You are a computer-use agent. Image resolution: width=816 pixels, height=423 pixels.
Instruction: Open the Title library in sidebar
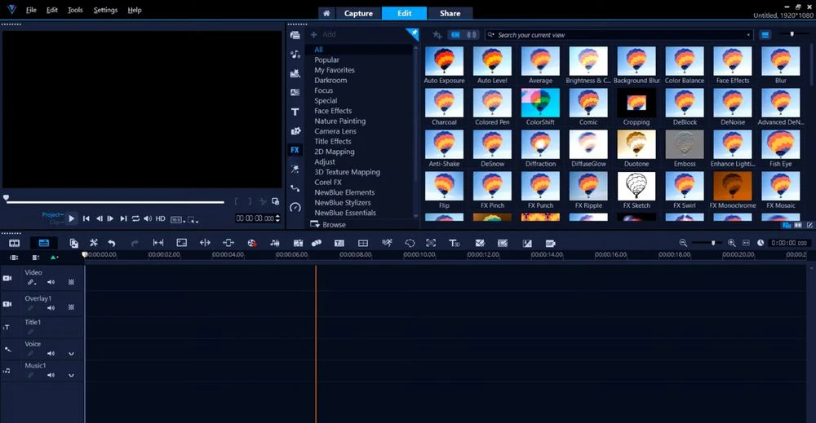[295, 112]
